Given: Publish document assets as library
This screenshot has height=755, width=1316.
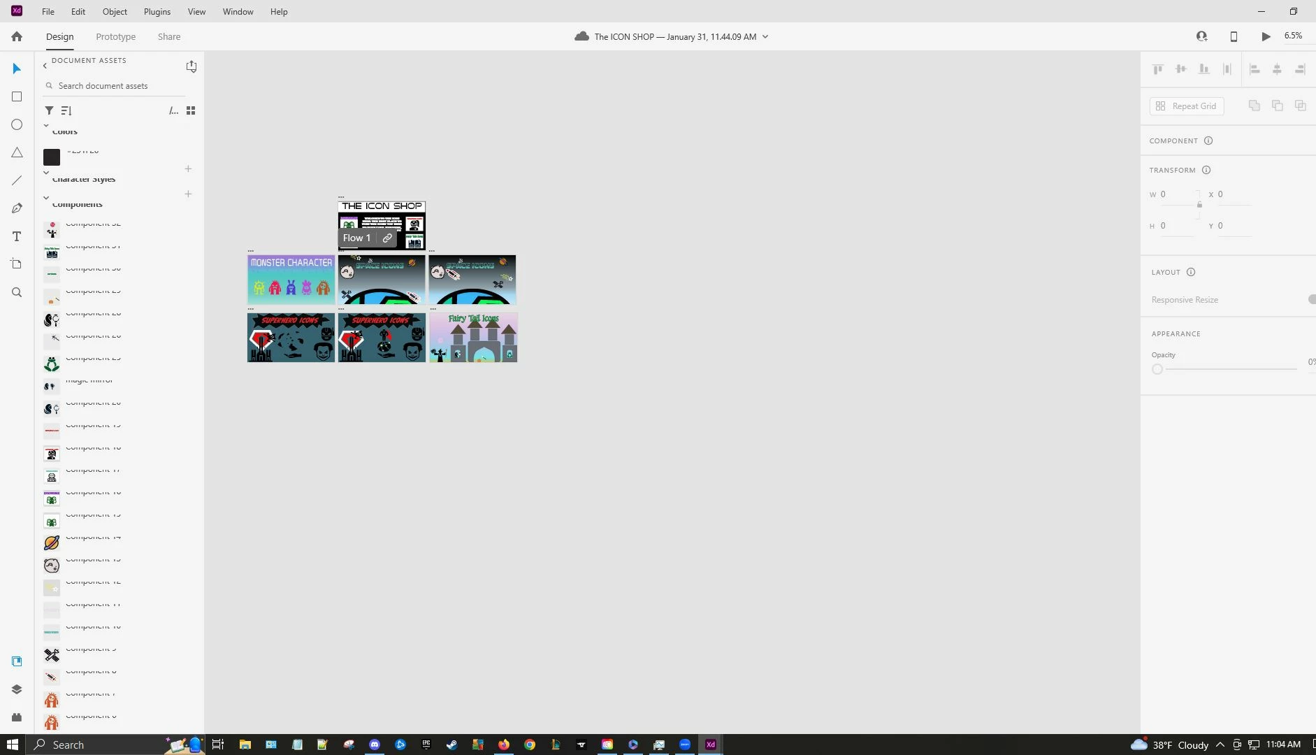Looking at the screenshot, I should tap(191, 66).
